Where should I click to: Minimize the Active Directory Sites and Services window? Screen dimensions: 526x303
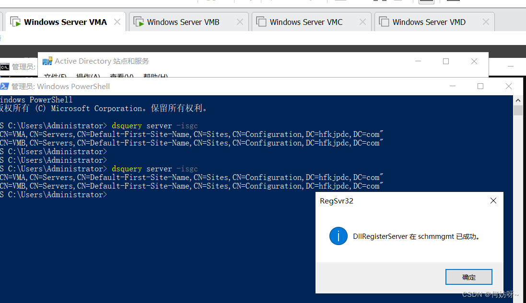coord(418,61)
